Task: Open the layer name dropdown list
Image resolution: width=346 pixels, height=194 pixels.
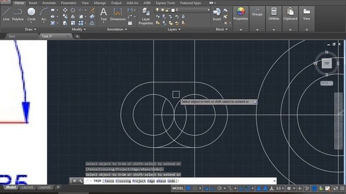Action: (208, 10)
